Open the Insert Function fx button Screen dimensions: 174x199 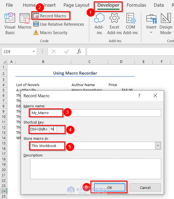pos(79,51)
